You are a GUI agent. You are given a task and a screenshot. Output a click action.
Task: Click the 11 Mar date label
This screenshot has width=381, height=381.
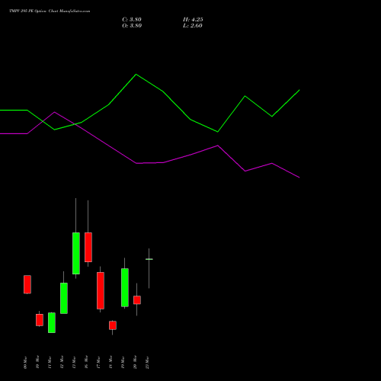(50, 362)
